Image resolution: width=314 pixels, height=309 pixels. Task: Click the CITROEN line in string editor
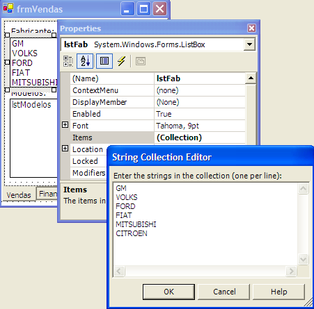coord(132,233)
